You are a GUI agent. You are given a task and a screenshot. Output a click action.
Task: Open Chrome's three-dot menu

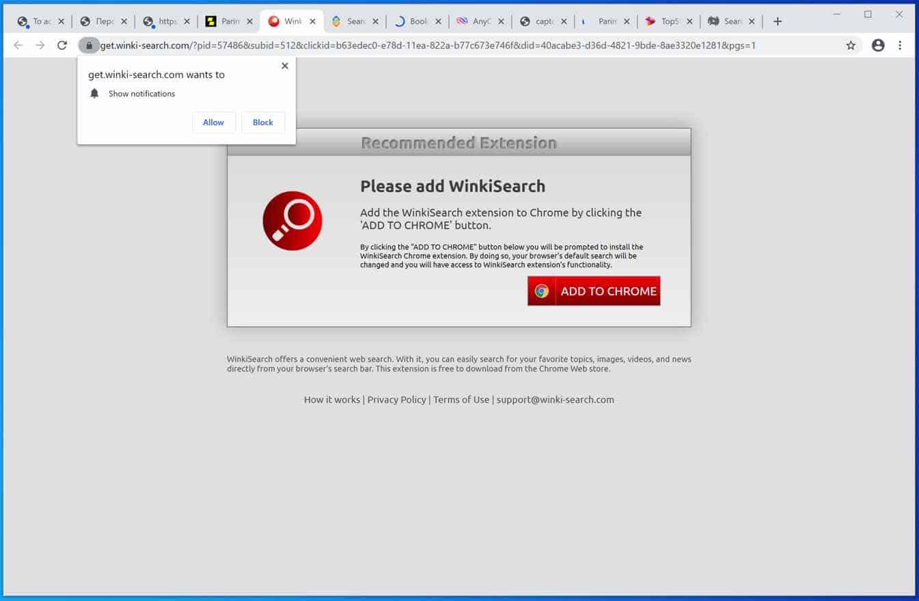click(900, 45)
